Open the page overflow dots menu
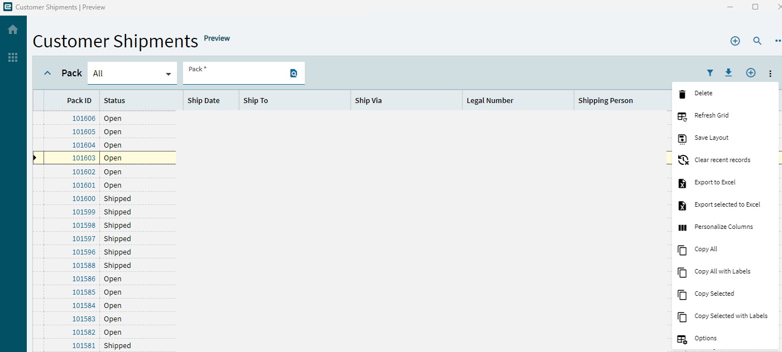This screenshot has width=782, height=352. click(778, 41)
